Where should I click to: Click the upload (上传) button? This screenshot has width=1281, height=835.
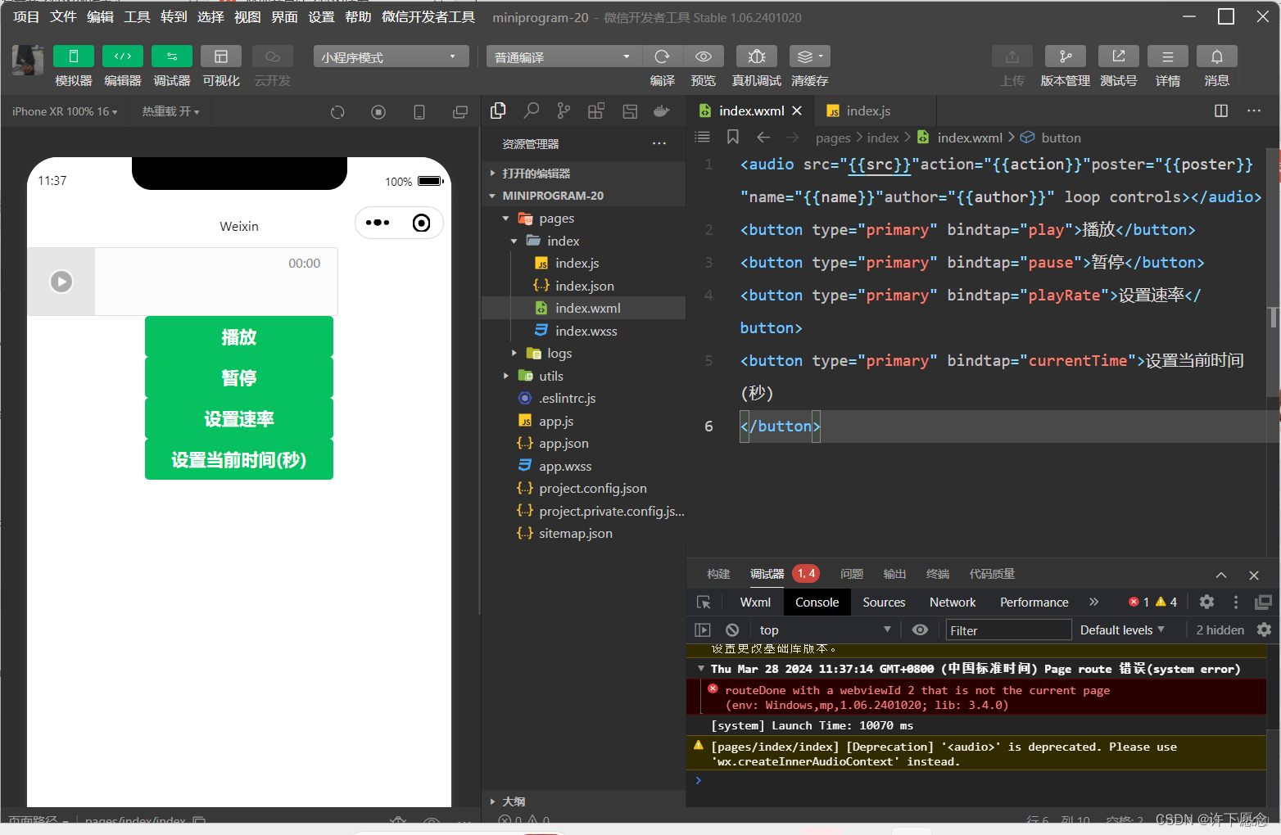pyautogui.click(x=1012, y=56)
